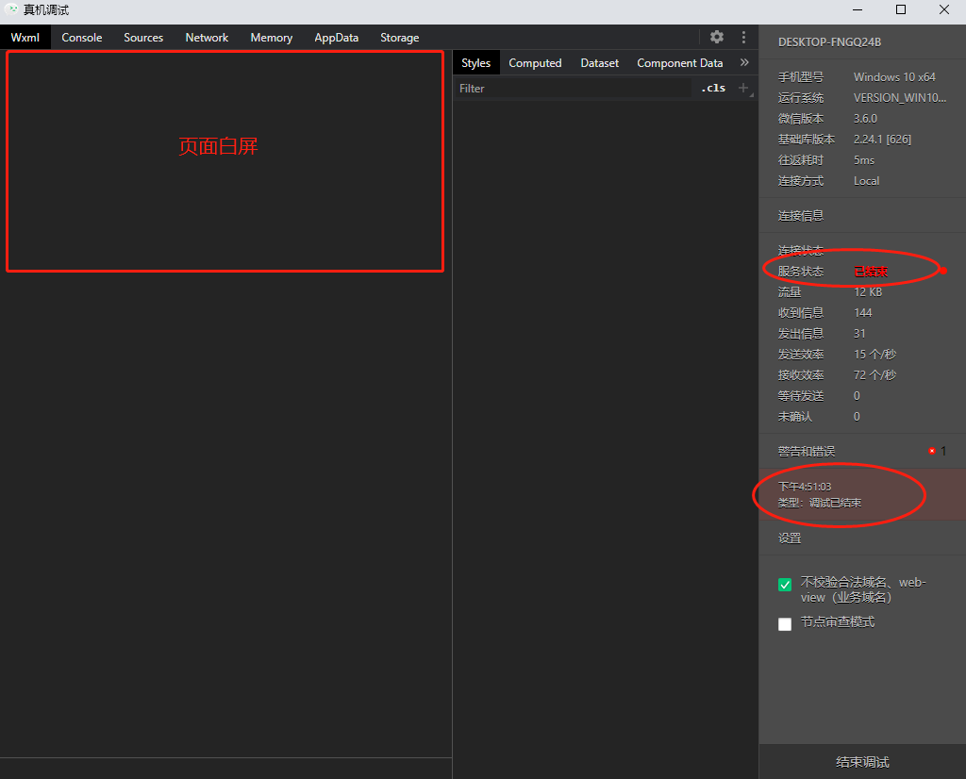Uncheck 不校验合法域名 checkbox
Screen dimensions: 966x779
click(785, 585)
